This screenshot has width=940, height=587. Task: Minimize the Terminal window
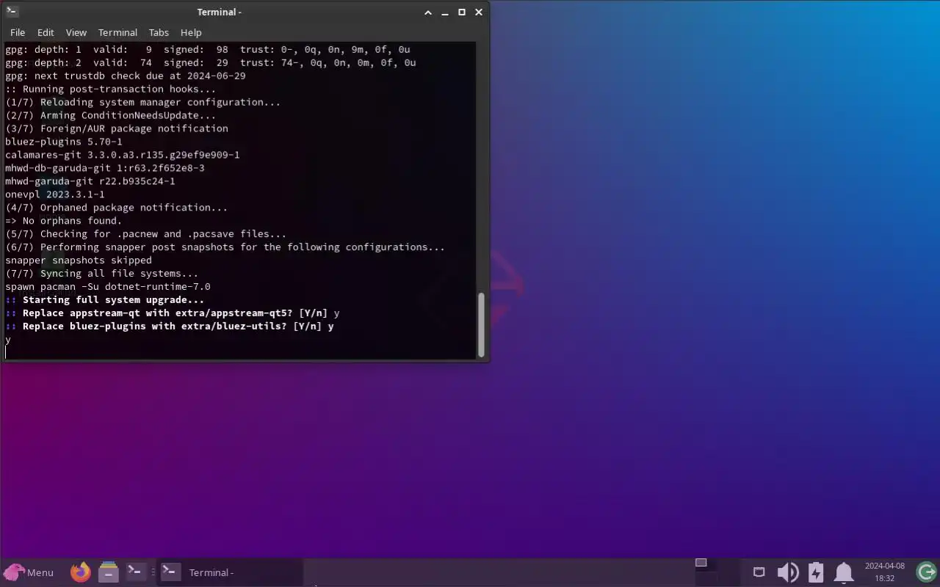445,12
